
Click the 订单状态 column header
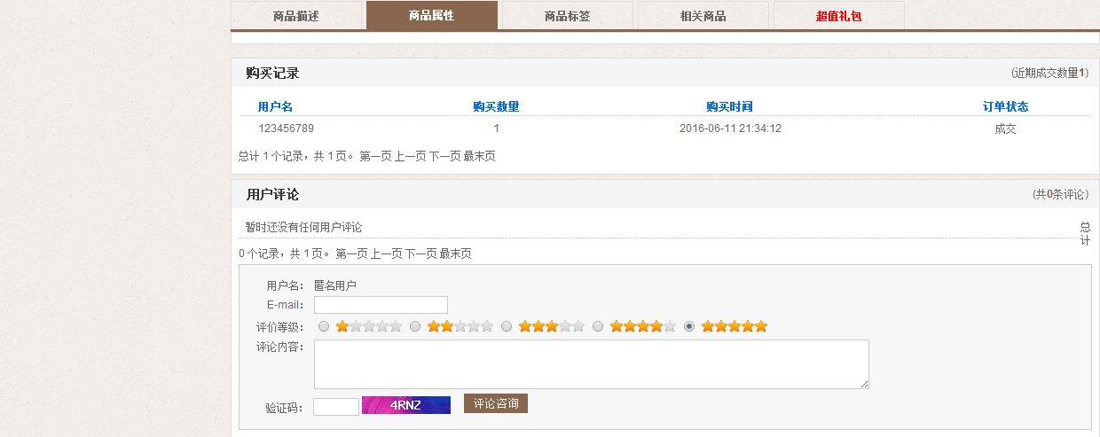click(1006, 106)
